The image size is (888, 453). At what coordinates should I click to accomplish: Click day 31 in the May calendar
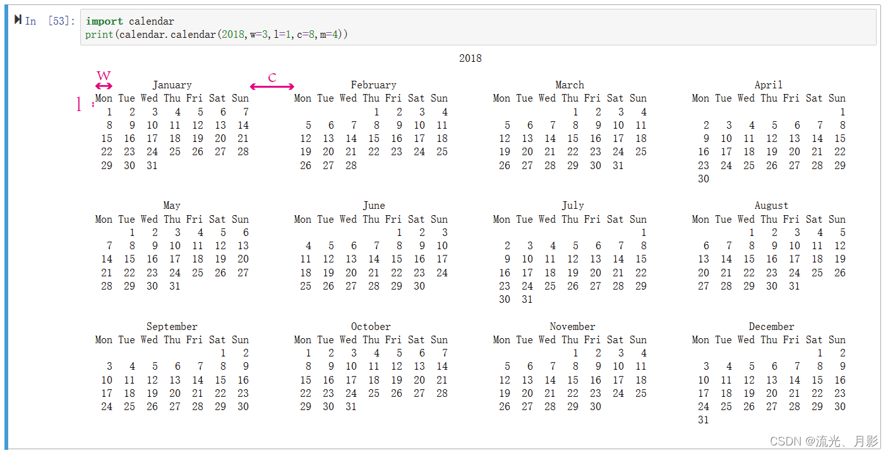click(175, 286)
